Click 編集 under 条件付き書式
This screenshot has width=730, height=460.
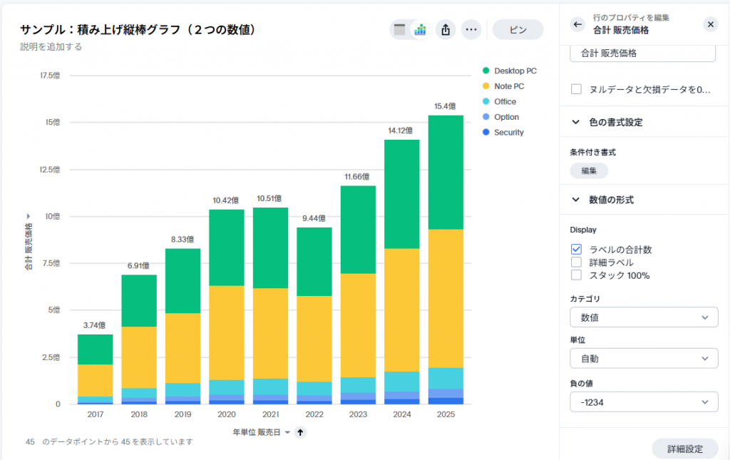(589, 170)
